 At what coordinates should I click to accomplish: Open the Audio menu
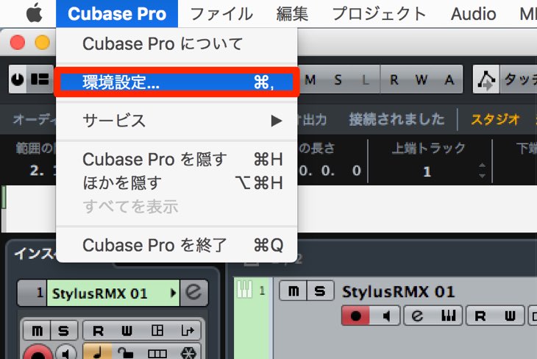tap(473, 14)
